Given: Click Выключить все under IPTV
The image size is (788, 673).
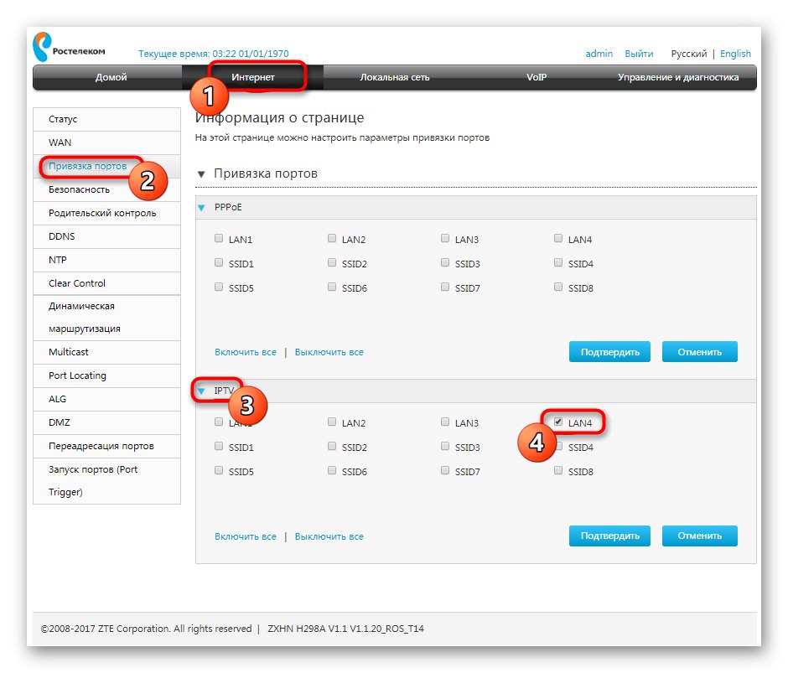Looking at the screenshot, I should click(329, 536).
